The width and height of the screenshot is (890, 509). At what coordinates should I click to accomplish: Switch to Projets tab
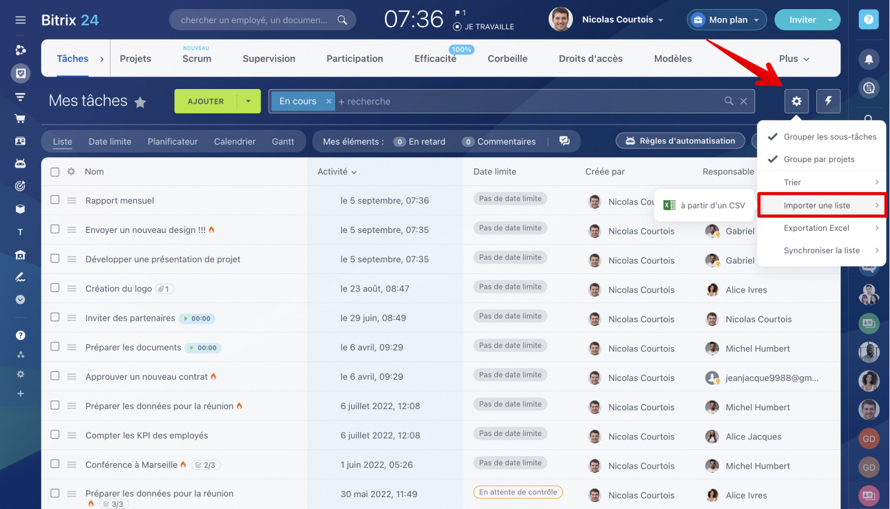[136, 59]
